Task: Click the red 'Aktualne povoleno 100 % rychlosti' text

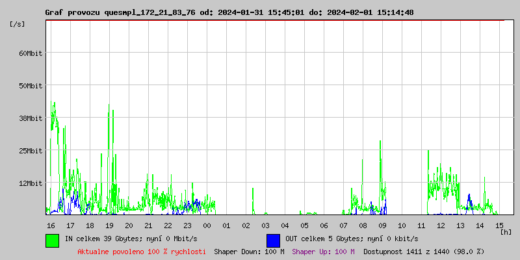Action: [141, 252]
